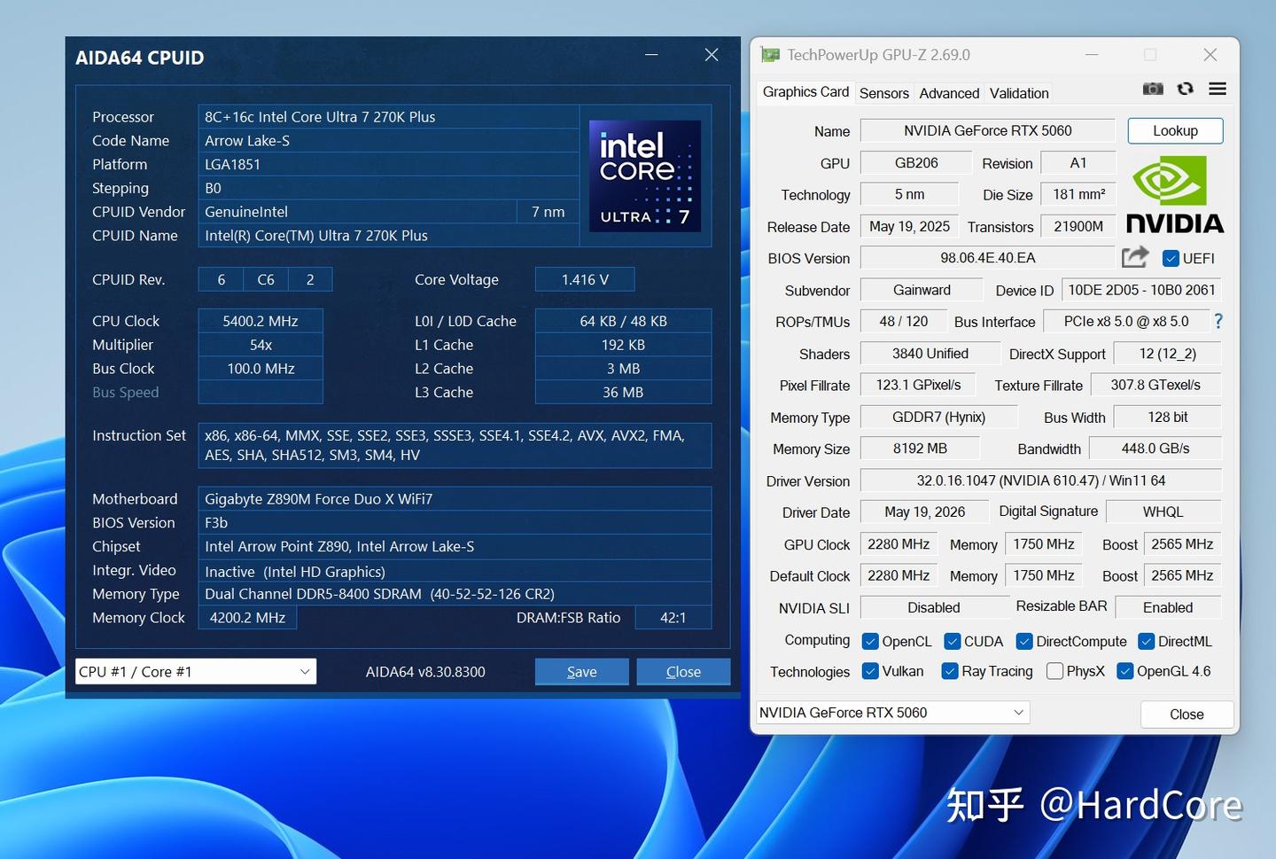Viewport: 1276px width, 859px height.
Task: Click the CPU Clock value 5400.2 MHz
Action: coord(261,321)
